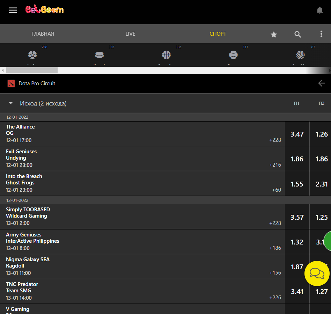Open the three-dot more options menu
The width and height of the screenshot is (331, 314).
(321, 34)
